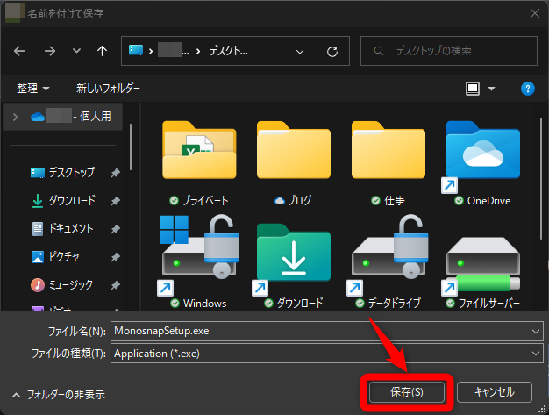
Task: Open the 整理 menu
Action: tap(33, 89)
